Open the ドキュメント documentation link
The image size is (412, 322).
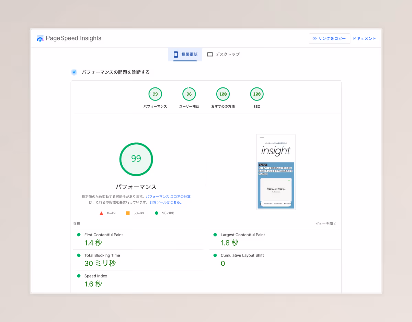364,38
